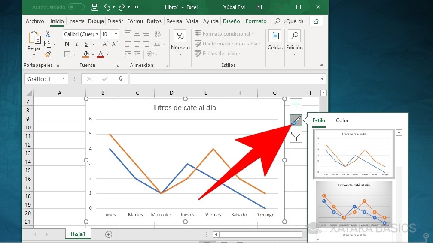Viewport: 433px width, 243px height.
Task: Toggle the Autoguardado switch
Action: [x=76, y=7]
